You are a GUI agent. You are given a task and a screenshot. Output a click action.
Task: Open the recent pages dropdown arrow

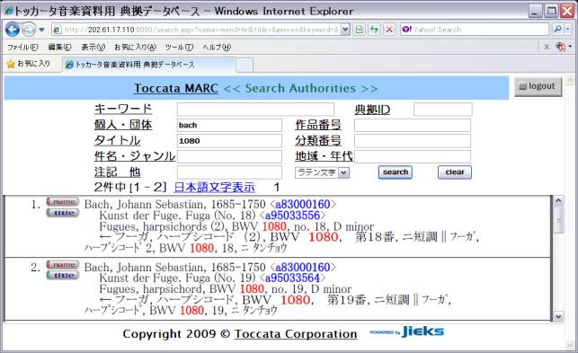pyautogui.click(x=41, y=30)
